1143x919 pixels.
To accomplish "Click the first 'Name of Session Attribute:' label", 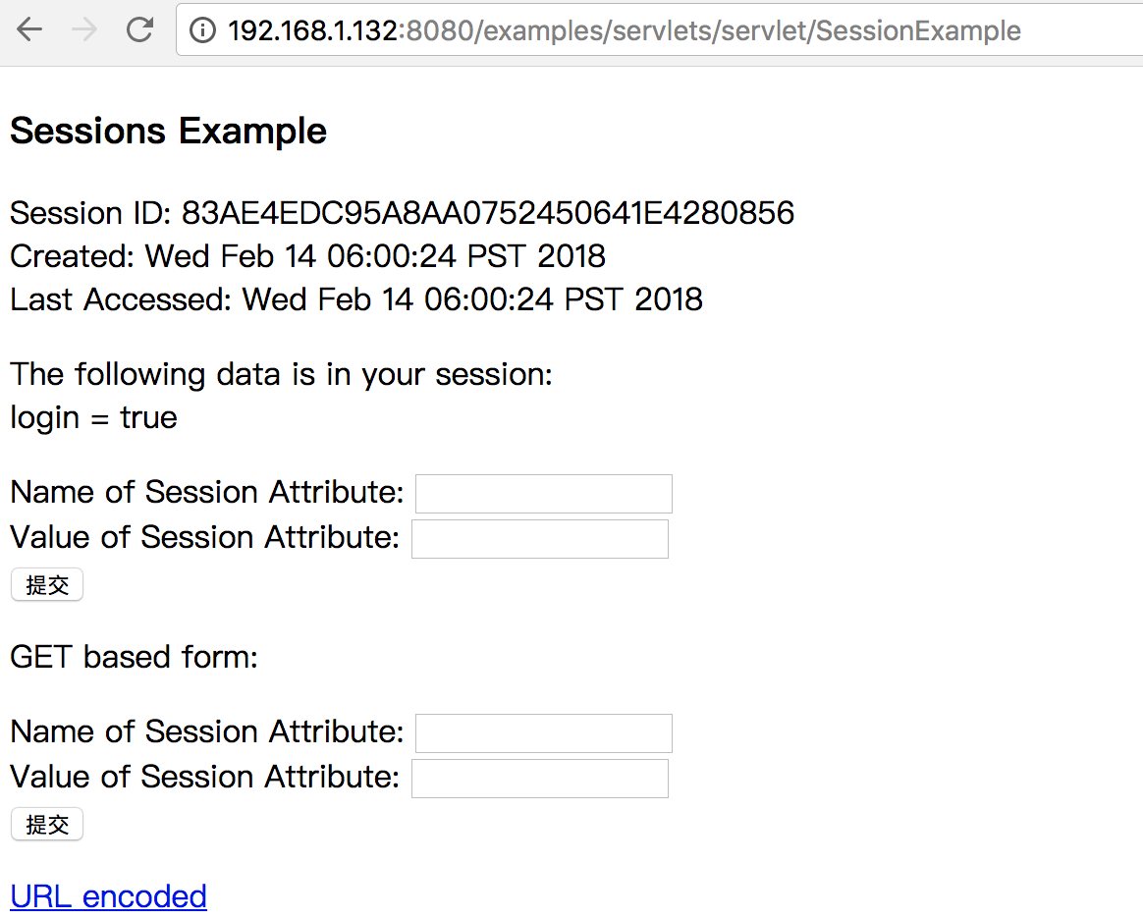I will [x=206, y=492].
